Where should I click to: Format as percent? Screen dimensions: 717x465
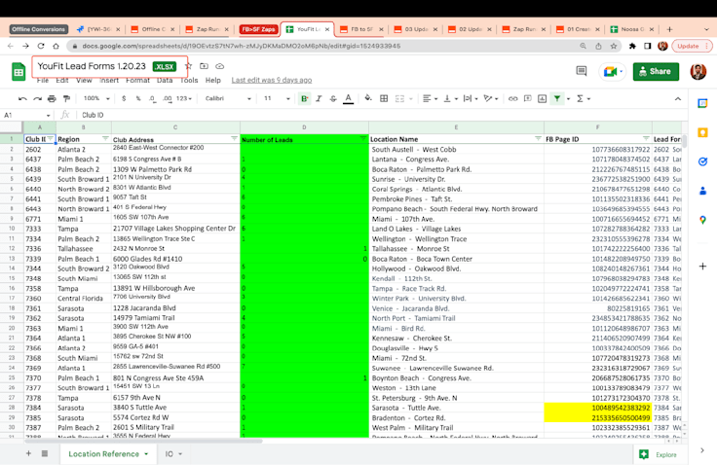click(x=138, y=98)
